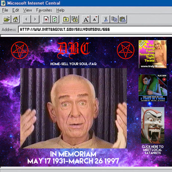The height and width of the screenshot is (172, 172).
Task: Click the www.truly18.com banner ad
Action: point(153,54)
